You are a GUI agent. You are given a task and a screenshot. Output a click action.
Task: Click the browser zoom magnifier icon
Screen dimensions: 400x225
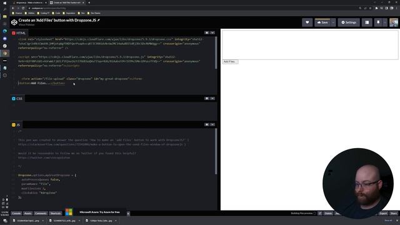pyautogui.click(x=360, y=8)
